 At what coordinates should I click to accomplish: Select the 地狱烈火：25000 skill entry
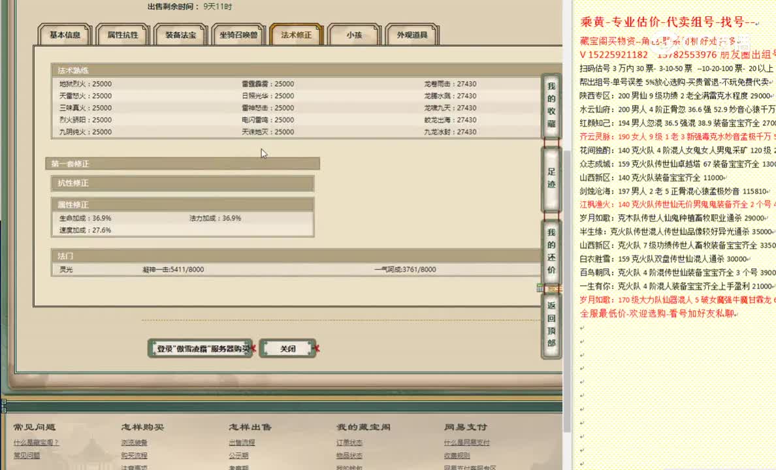pos(85,84)
